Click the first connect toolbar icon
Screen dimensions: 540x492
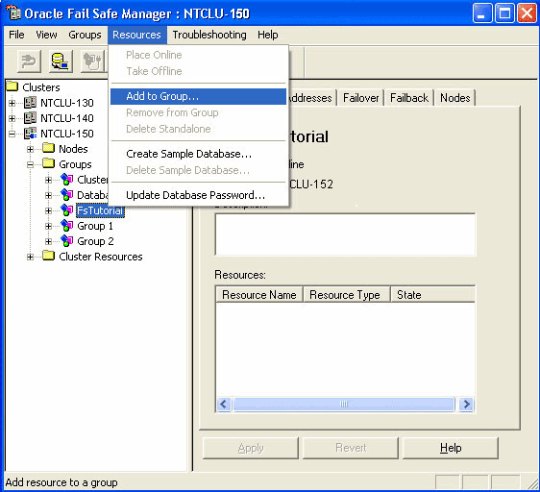click(x=29, y=61)
